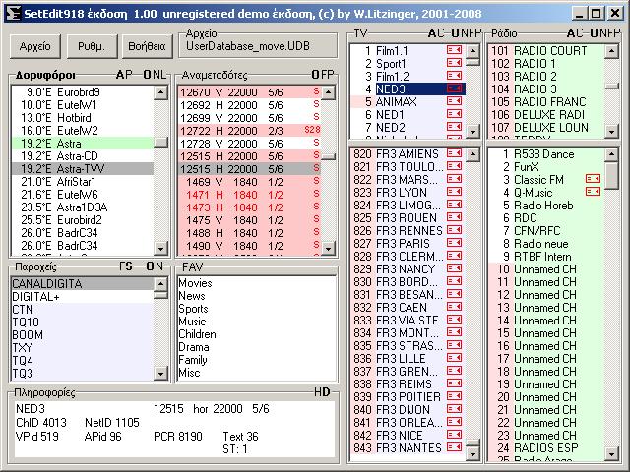This screenshot has height=472, width=630.
Task: Select TV channel 3 Film1.2
Action: coord(408,77)
